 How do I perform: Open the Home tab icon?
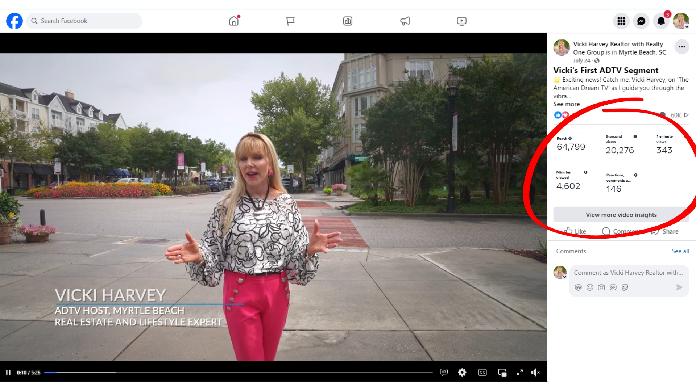[234, 21]
